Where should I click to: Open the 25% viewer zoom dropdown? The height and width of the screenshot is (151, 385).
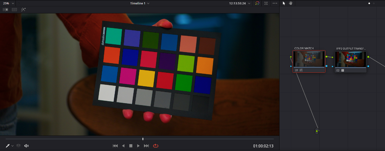(x=8, y=3)
